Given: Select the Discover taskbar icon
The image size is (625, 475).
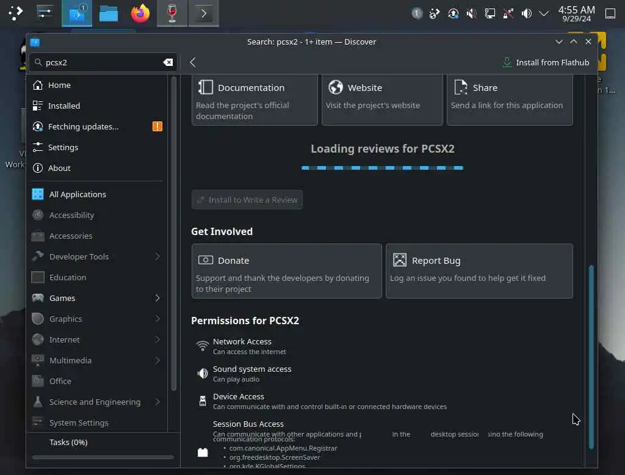Looking at the screenshot, I should pyautogui.click(x=77, y=13).
